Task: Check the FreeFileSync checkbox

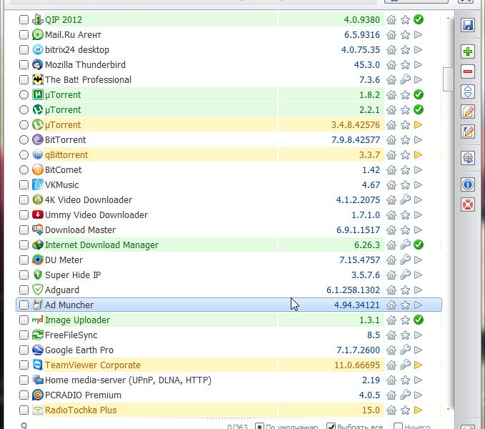Action: tap(24, 335)
